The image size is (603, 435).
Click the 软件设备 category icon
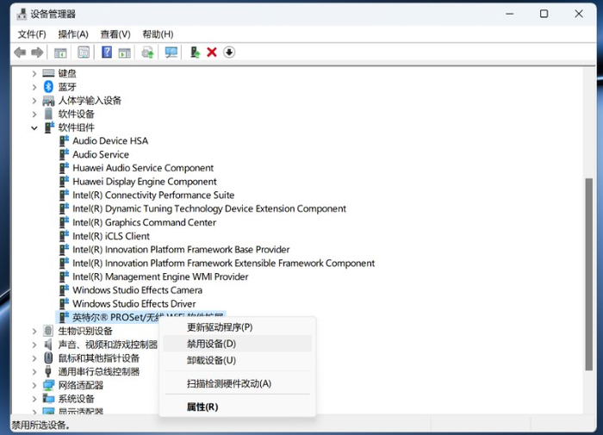click(x=48, y=114)
